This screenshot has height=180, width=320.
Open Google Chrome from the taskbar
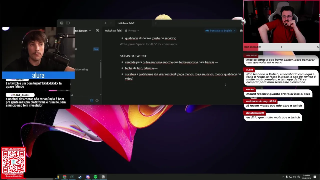coord(64,177)
